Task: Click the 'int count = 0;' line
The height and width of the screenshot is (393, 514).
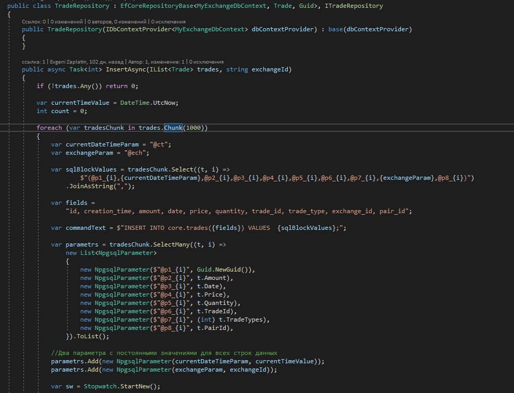Action: tap(62, 111)
